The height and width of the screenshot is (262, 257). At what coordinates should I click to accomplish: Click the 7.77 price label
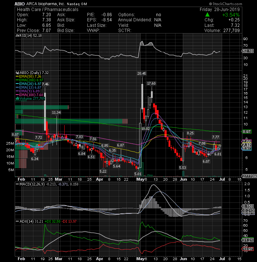[216, 137]
